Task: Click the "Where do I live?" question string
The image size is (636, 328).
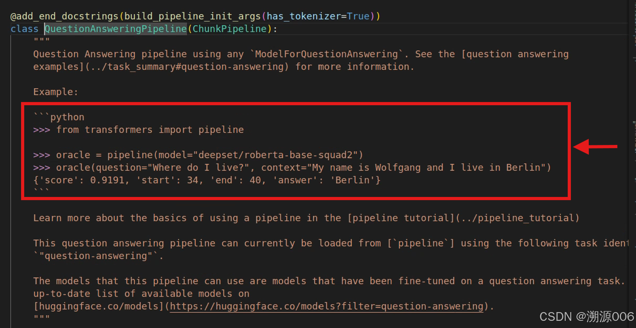Action: pyautogui.click(x=199, y=168)
